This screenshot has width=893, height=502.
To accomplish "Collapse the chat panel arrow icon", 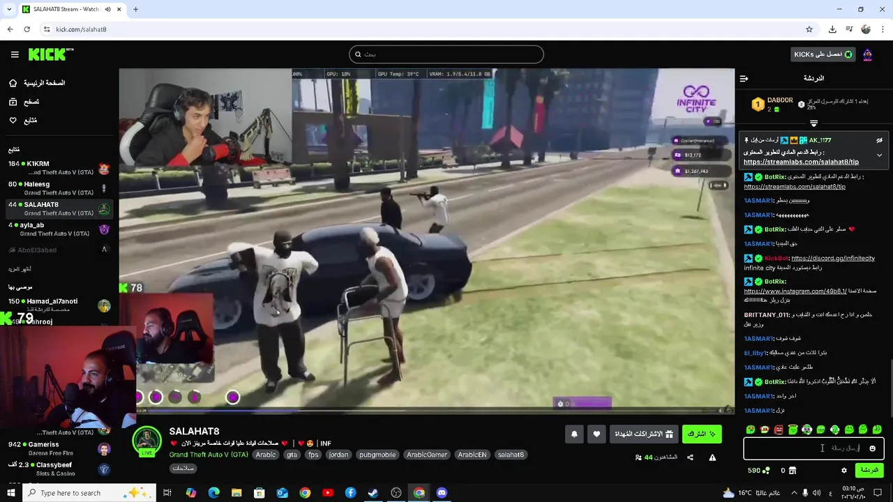I will [x=744, y=78].
